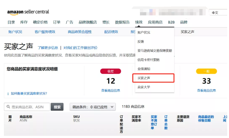Screen dimensions: 229x138
Task: Select 账户状况 in the dropdown menu
Action: 155,32
